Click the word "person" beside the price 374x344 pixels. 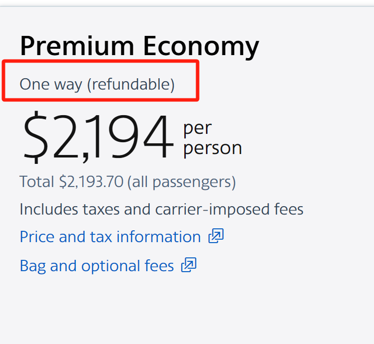coord(212,148)
